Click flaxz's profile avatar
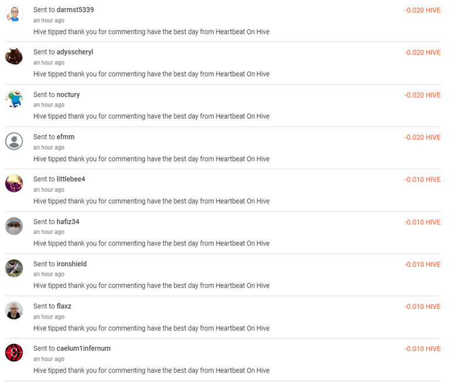 tap(14, 310)
